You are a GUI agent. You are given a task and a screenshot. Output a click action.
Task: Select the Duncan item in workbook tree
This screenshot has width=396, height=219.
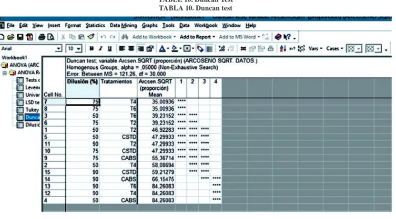click(x=28, y=117)
